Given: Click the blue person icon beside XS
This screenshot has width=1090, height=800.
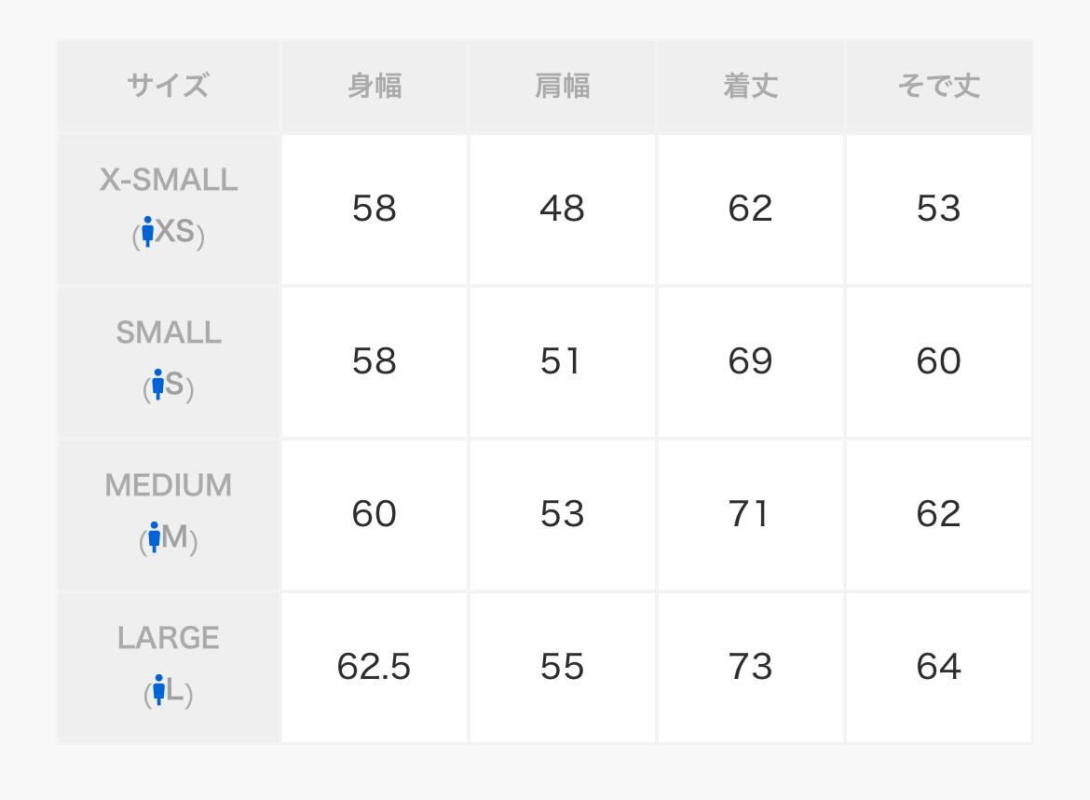Looking at the screenshot, I should (147, 231).
